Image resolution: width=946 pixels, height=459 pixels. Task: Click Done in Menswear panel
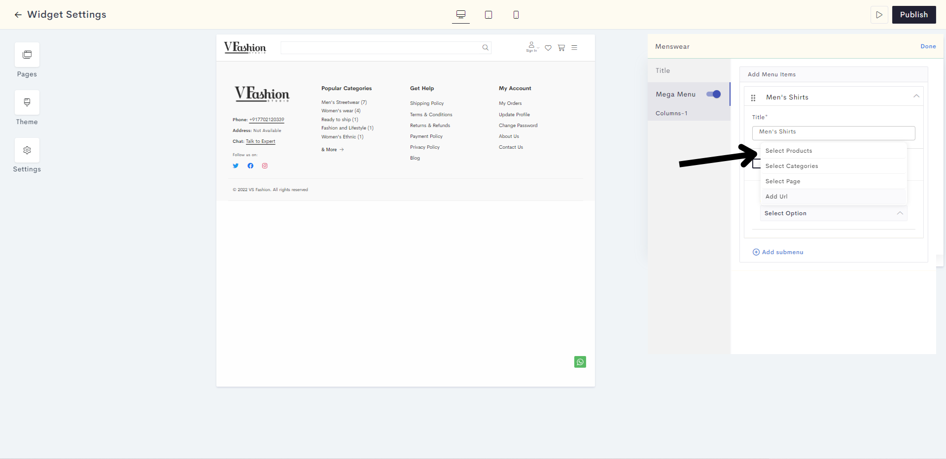tap(928, 46)
